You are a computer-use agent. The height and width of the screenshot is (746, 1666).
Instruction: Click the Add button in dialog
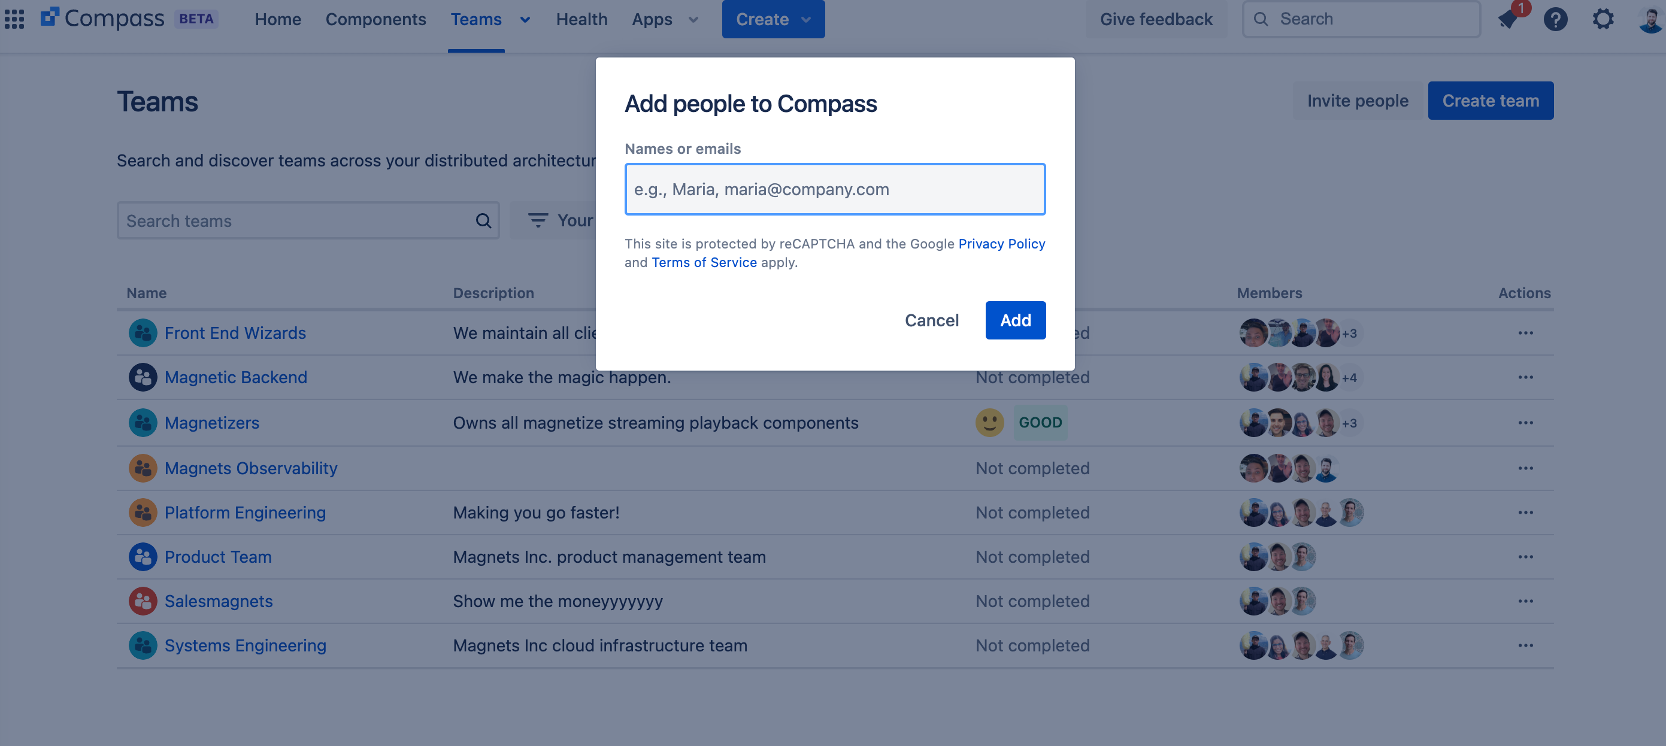1014,320
